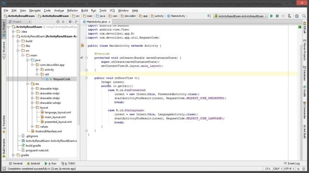Screen dimensions: 309x173
Task: Open the Analyze menu
Action: [59, 11]
